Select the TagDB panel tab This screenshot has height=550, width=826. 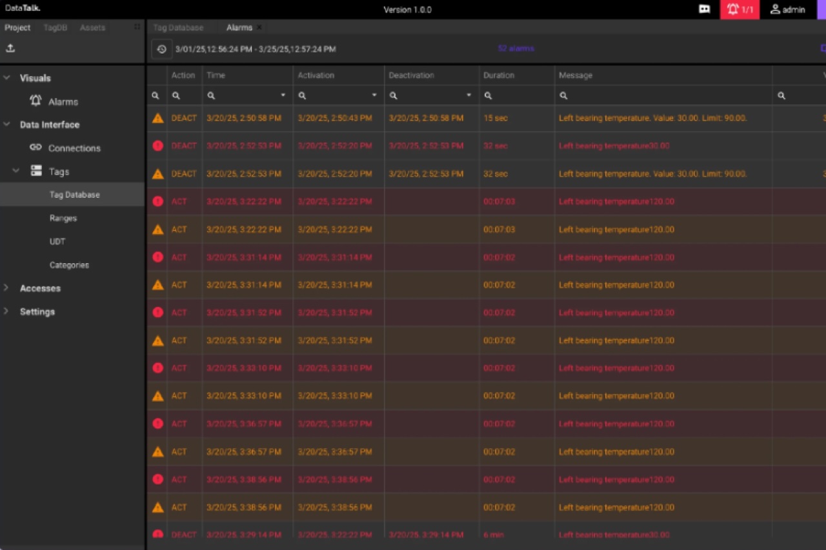point(54,27)
